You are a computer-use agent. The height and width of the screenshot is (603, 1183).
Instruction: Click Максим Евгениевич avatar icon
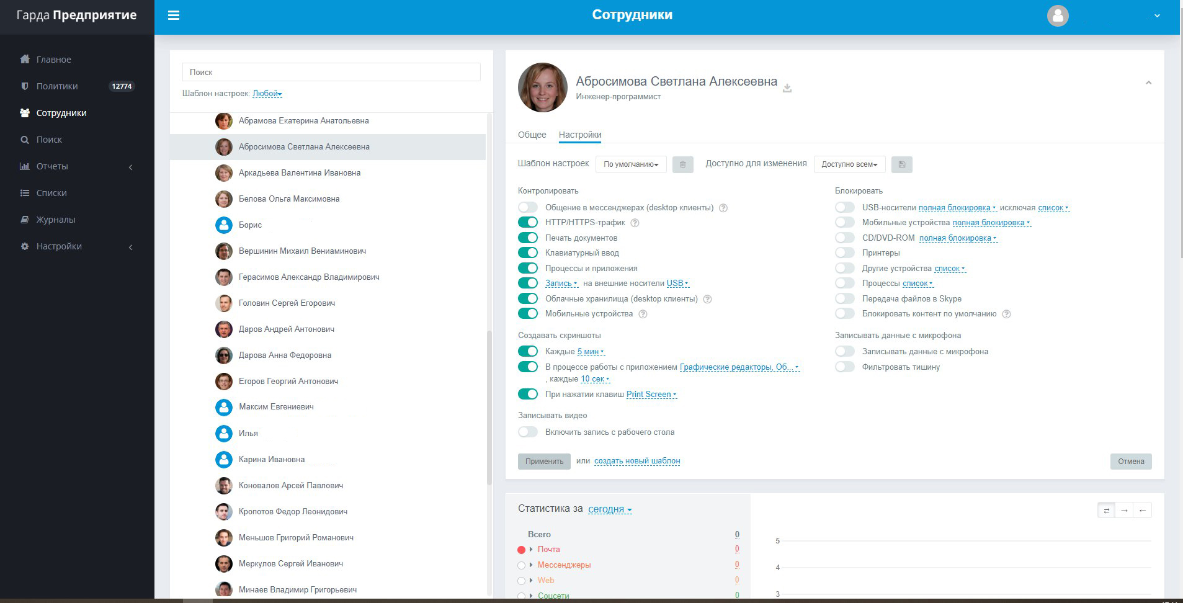click(224, 407)
